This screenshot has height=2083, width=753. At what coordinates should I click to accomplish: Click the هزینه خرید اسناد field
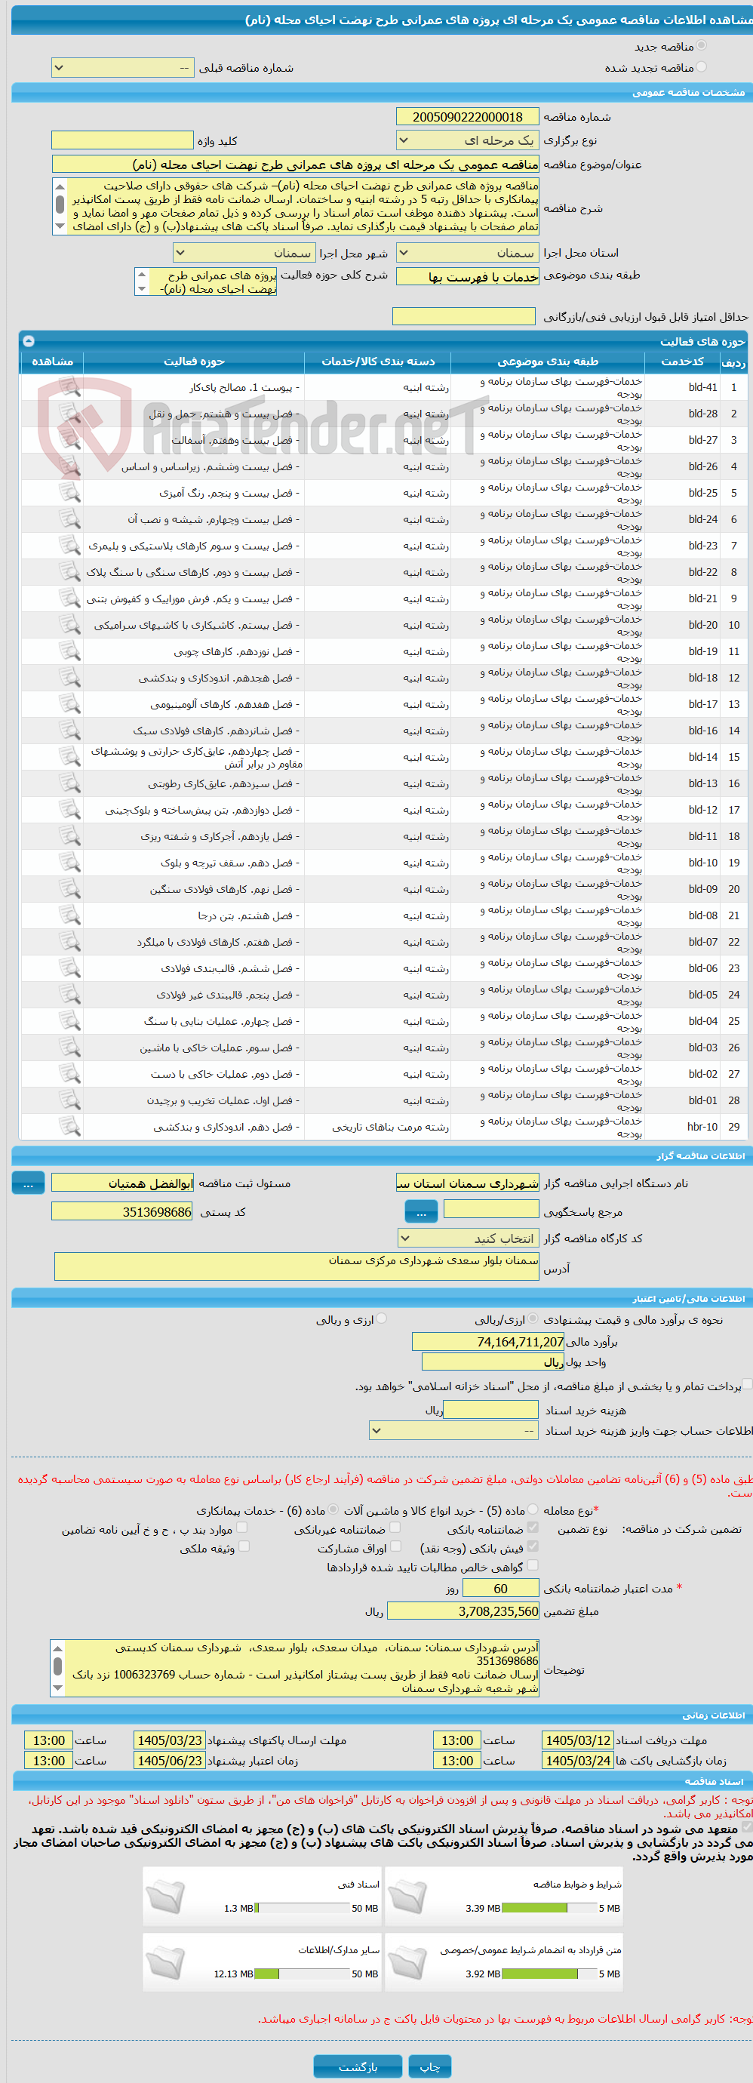click(491, 1410)
